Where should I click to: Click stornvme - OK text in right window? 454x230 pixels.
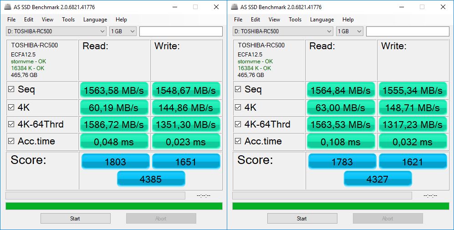pos(255,61)
